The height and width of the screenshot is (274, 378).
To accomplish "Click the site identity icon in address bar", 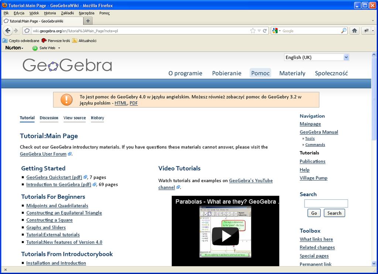I will [x=27, y=31].
